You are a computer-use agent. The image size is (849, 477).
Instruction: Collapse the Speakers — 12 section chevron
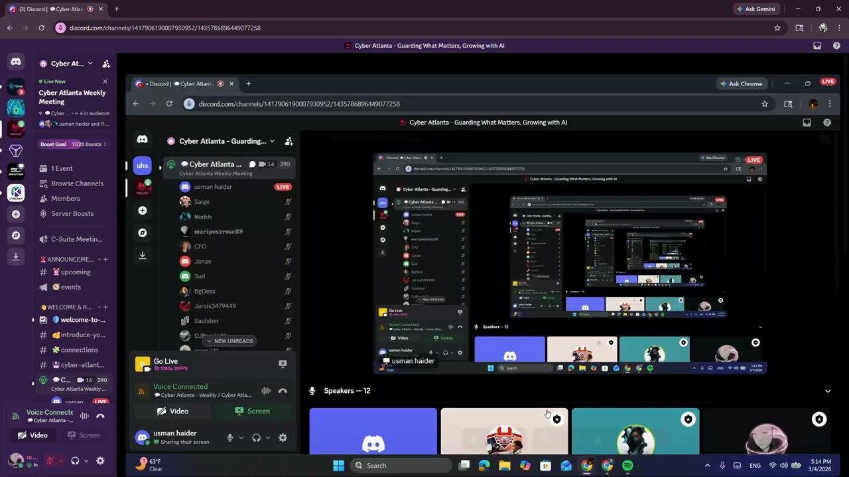[x=828, y=391]
